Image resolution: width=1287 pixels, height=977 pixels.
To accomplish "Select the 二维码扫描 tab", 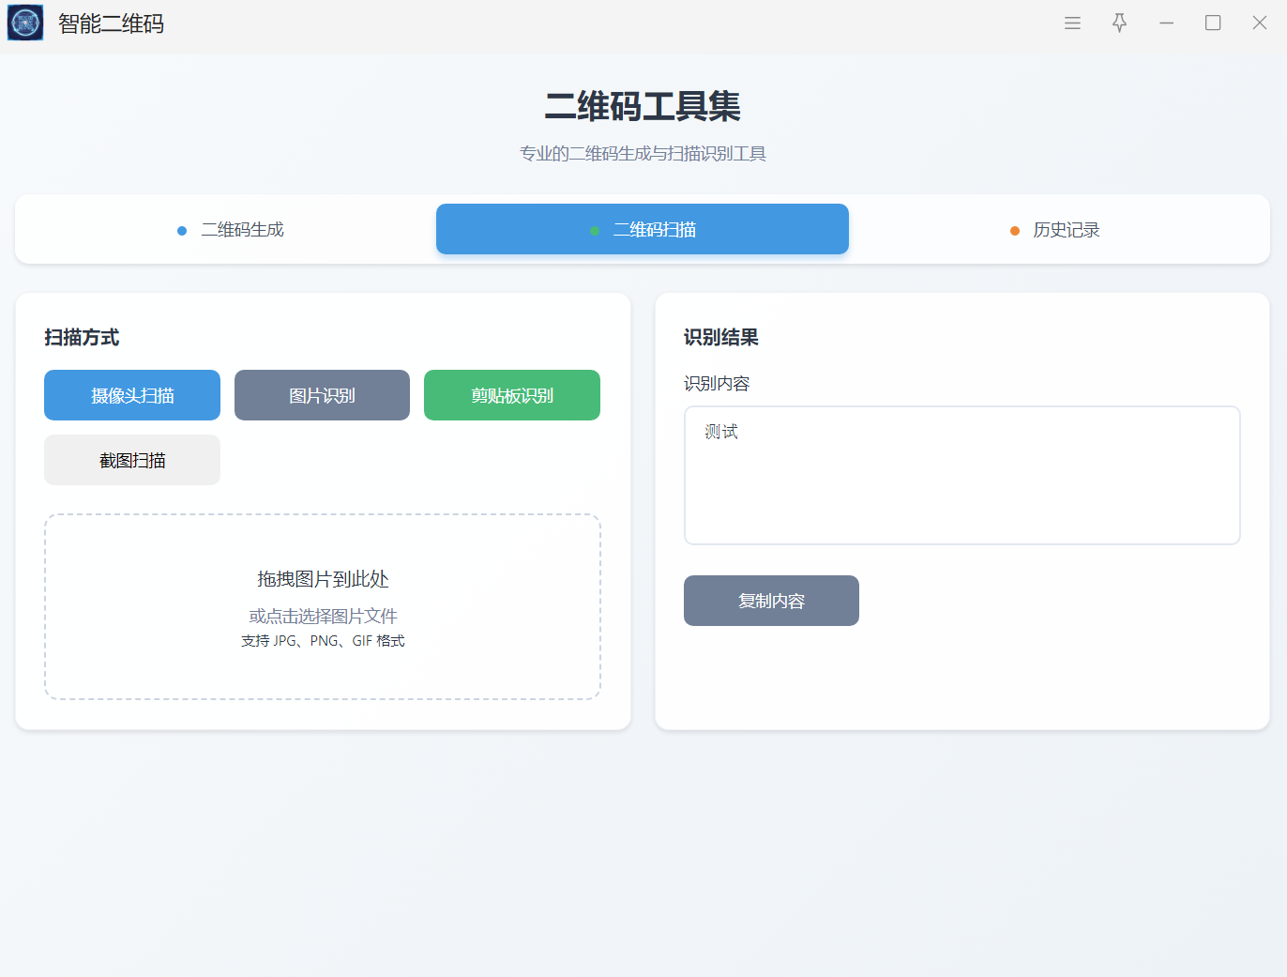I will point(643,230).
